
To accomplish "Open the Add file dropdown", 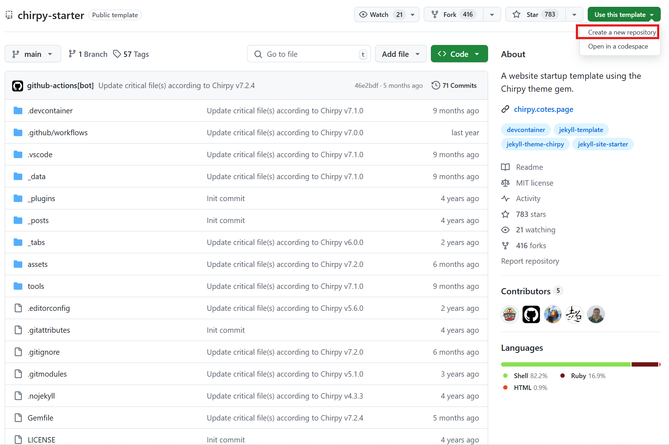I will point(400,54).
